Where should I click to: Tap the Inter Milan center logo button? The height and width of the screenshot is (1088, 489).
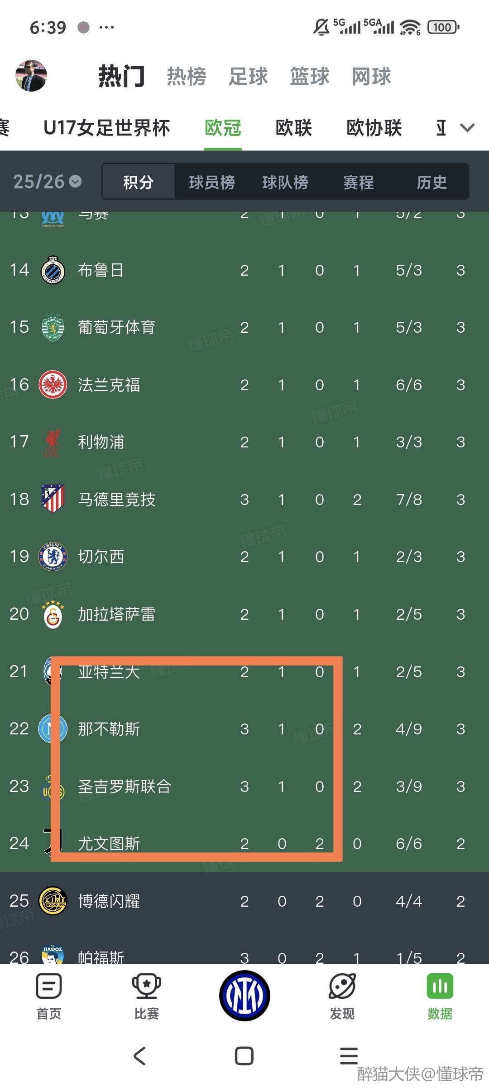pos(244,996)
